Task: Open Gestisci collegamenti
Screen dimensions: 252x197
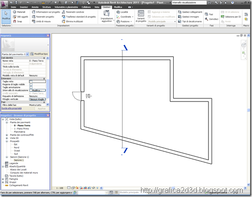Action: click(190, 12)
